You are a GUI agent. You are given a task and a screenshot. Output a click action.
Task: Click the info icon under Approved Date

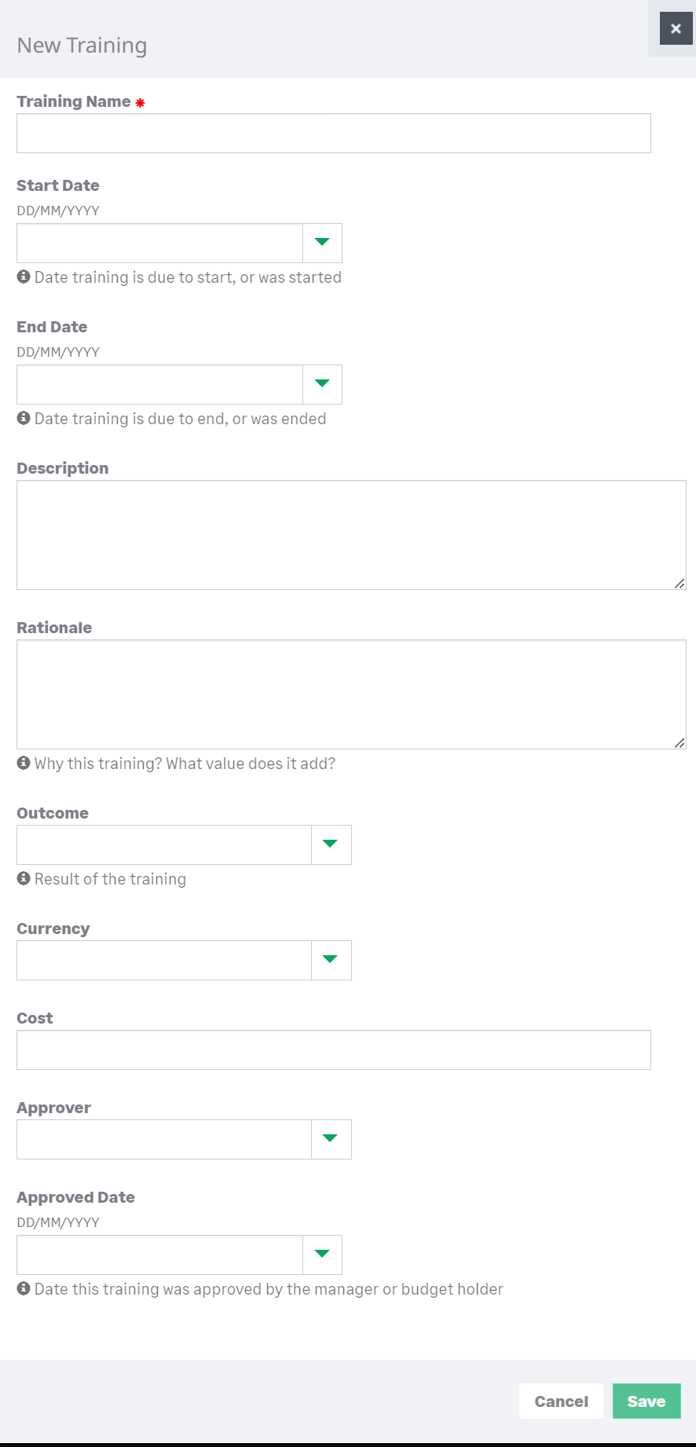[x=24, y=1288]
